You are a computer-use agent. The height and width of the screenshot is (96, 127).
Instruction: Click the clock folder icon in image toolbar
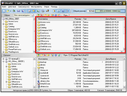click(x=59, y=15)
